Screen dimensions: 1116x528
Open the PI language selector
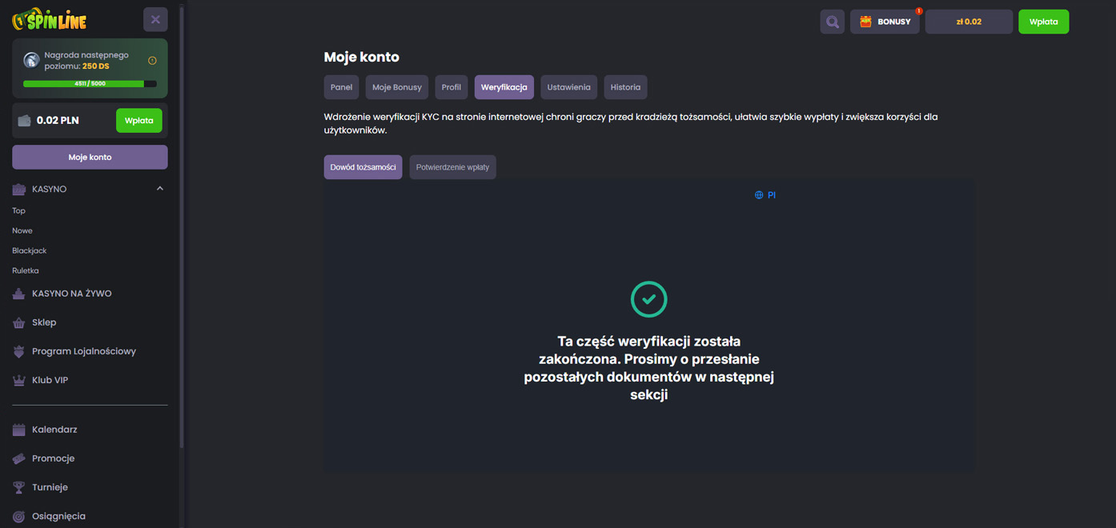pos(765,195)
